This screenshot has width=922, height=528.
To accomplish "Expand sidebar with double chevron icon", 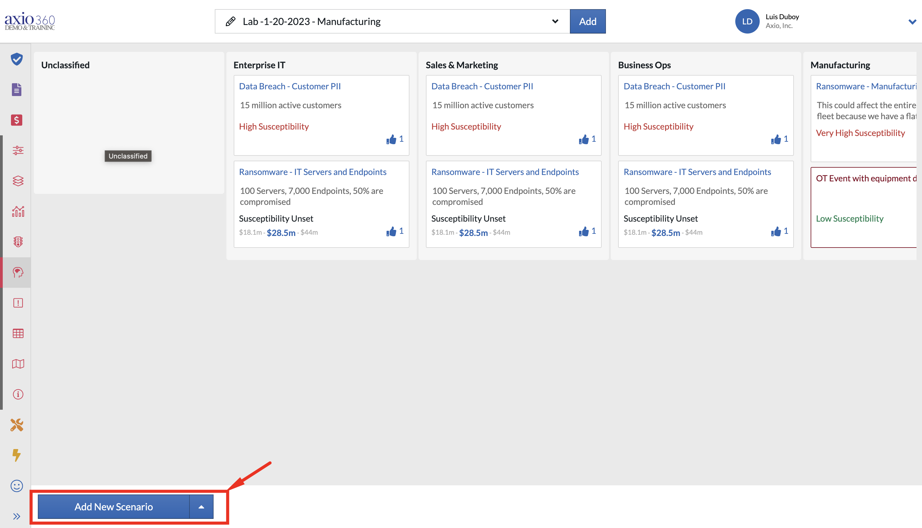I will tap(17, 516).
